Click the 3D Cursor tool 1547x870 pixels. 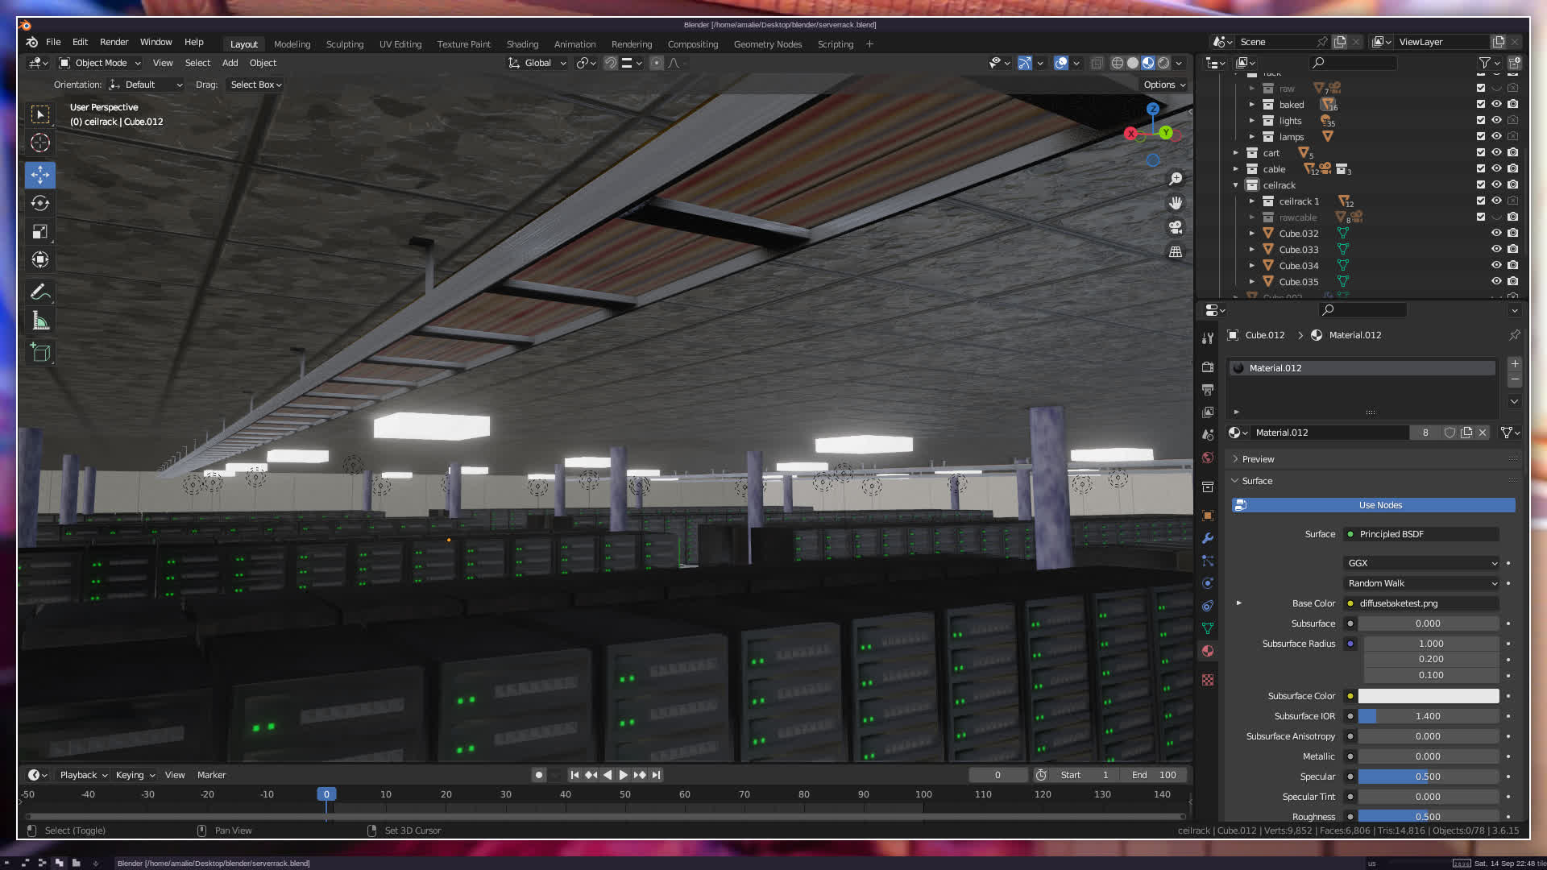coord(40,143)
